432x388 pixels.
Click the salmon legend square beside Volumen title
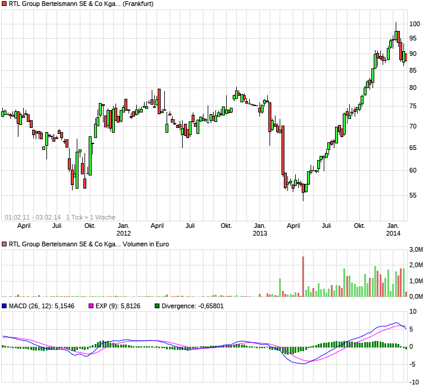[x=4, y=244]
